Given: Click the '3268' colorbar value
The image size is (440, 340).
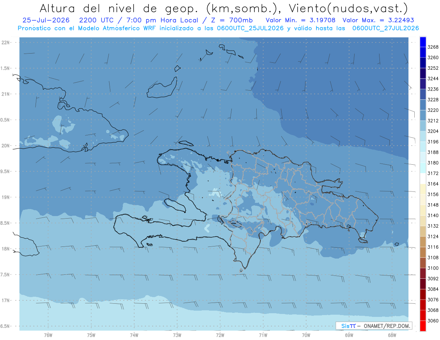Looking at the screenshot, I should pyautogui.click(x=433, y=47).
